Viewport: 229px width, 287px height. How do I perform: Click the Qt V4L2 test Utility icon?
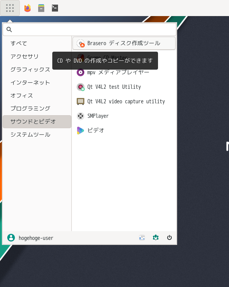coord(81,87)
